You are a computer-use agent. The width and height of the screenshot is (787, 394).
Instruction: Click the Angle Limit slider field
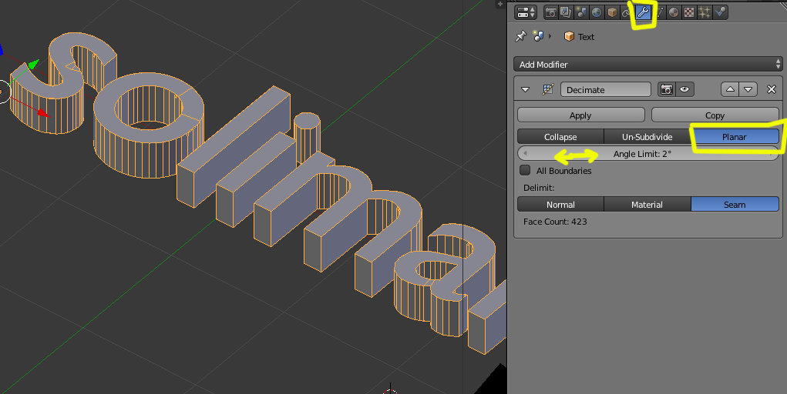[647, 154]
